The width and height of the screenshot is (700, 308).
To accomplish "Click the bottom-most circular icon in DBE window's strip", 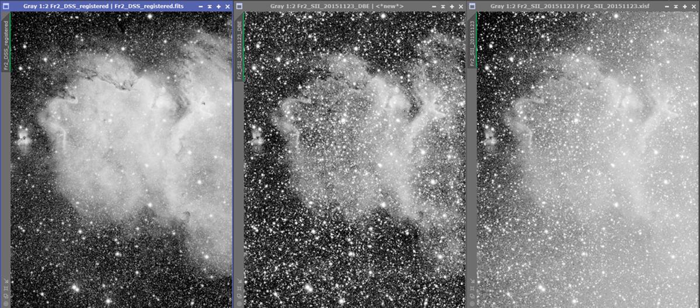I will (x=239, y=303).
